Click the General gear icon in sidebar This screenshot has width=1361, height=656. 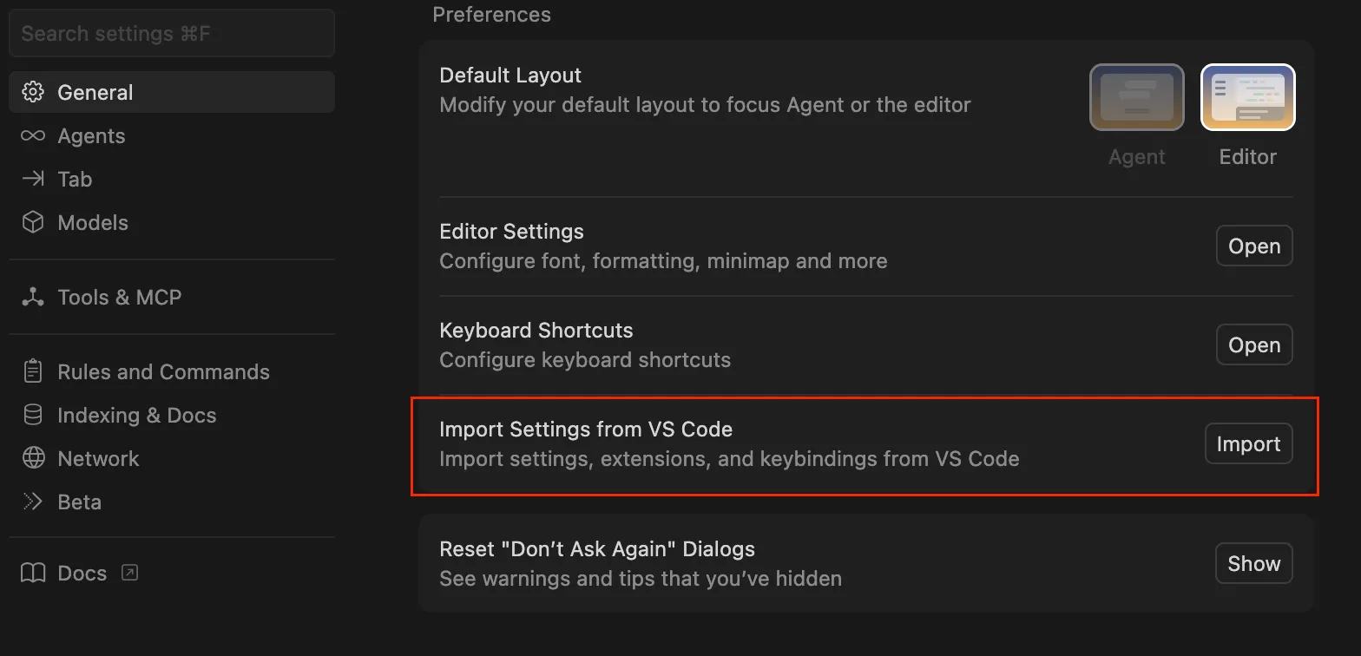click(x=33, y=92)
